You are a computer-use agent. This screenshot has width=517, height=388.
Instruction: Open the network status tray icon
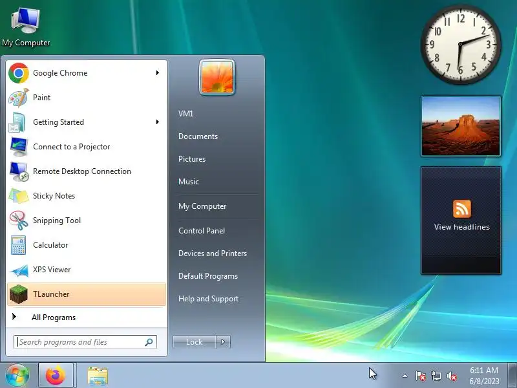click(436, 376)
